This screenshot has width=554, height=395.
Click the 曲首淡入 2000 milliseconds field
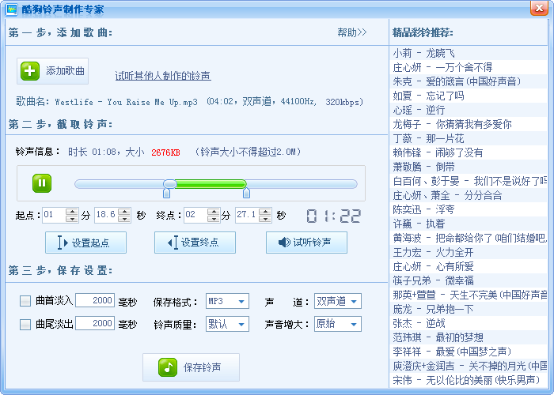95,300
